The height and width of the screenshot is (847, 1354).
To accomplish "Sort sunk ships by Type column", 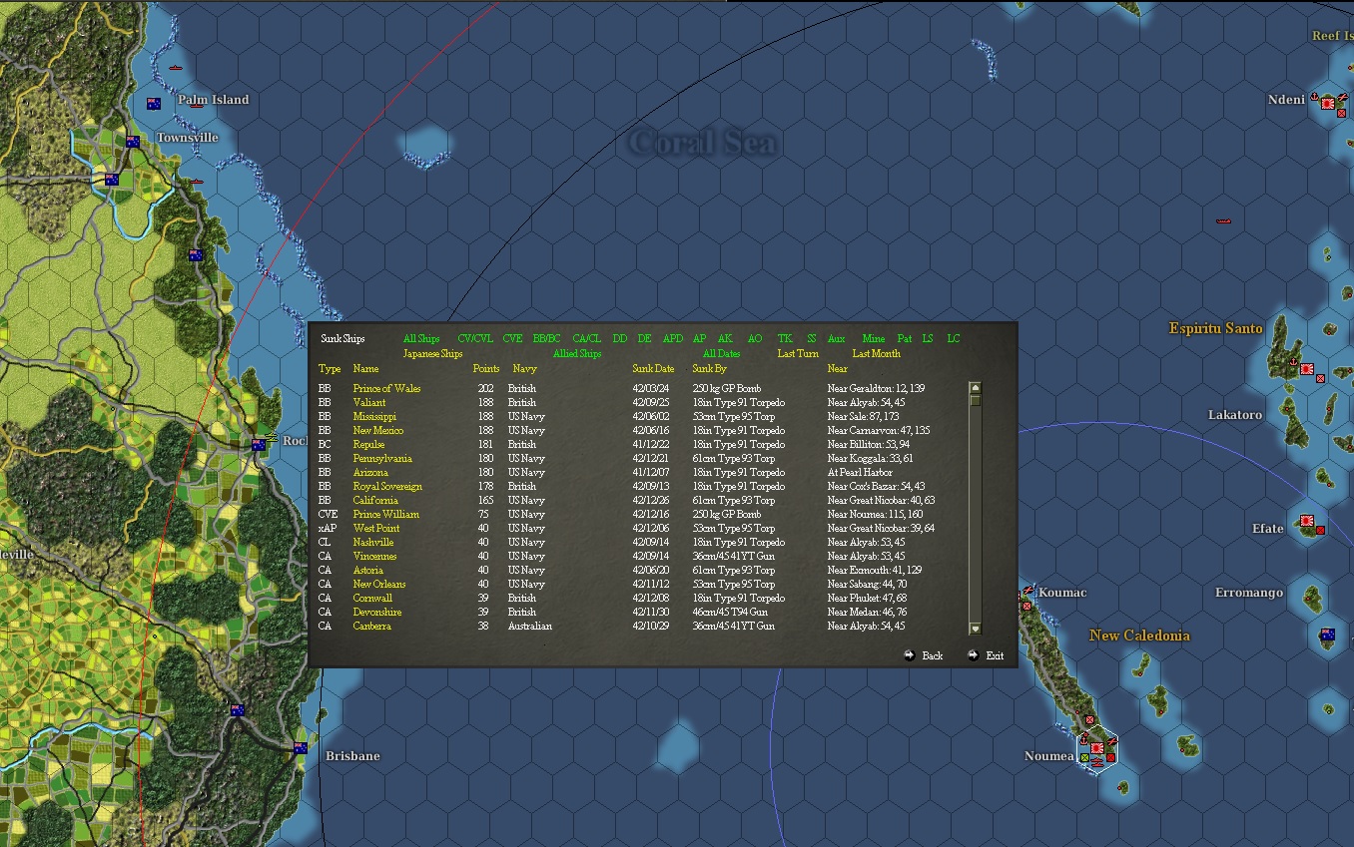I will (330, 368).
